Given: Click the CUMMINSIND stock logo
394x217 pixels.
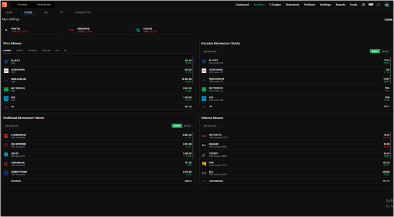Looking at the screenshot, I should point(6,136).
